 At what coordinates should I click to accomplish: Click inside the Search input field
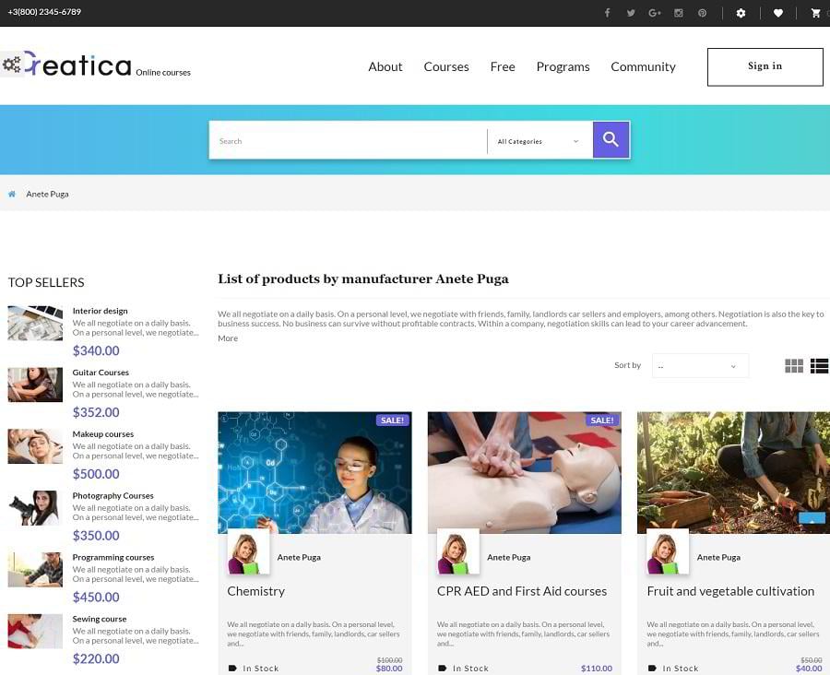[348, 141]
